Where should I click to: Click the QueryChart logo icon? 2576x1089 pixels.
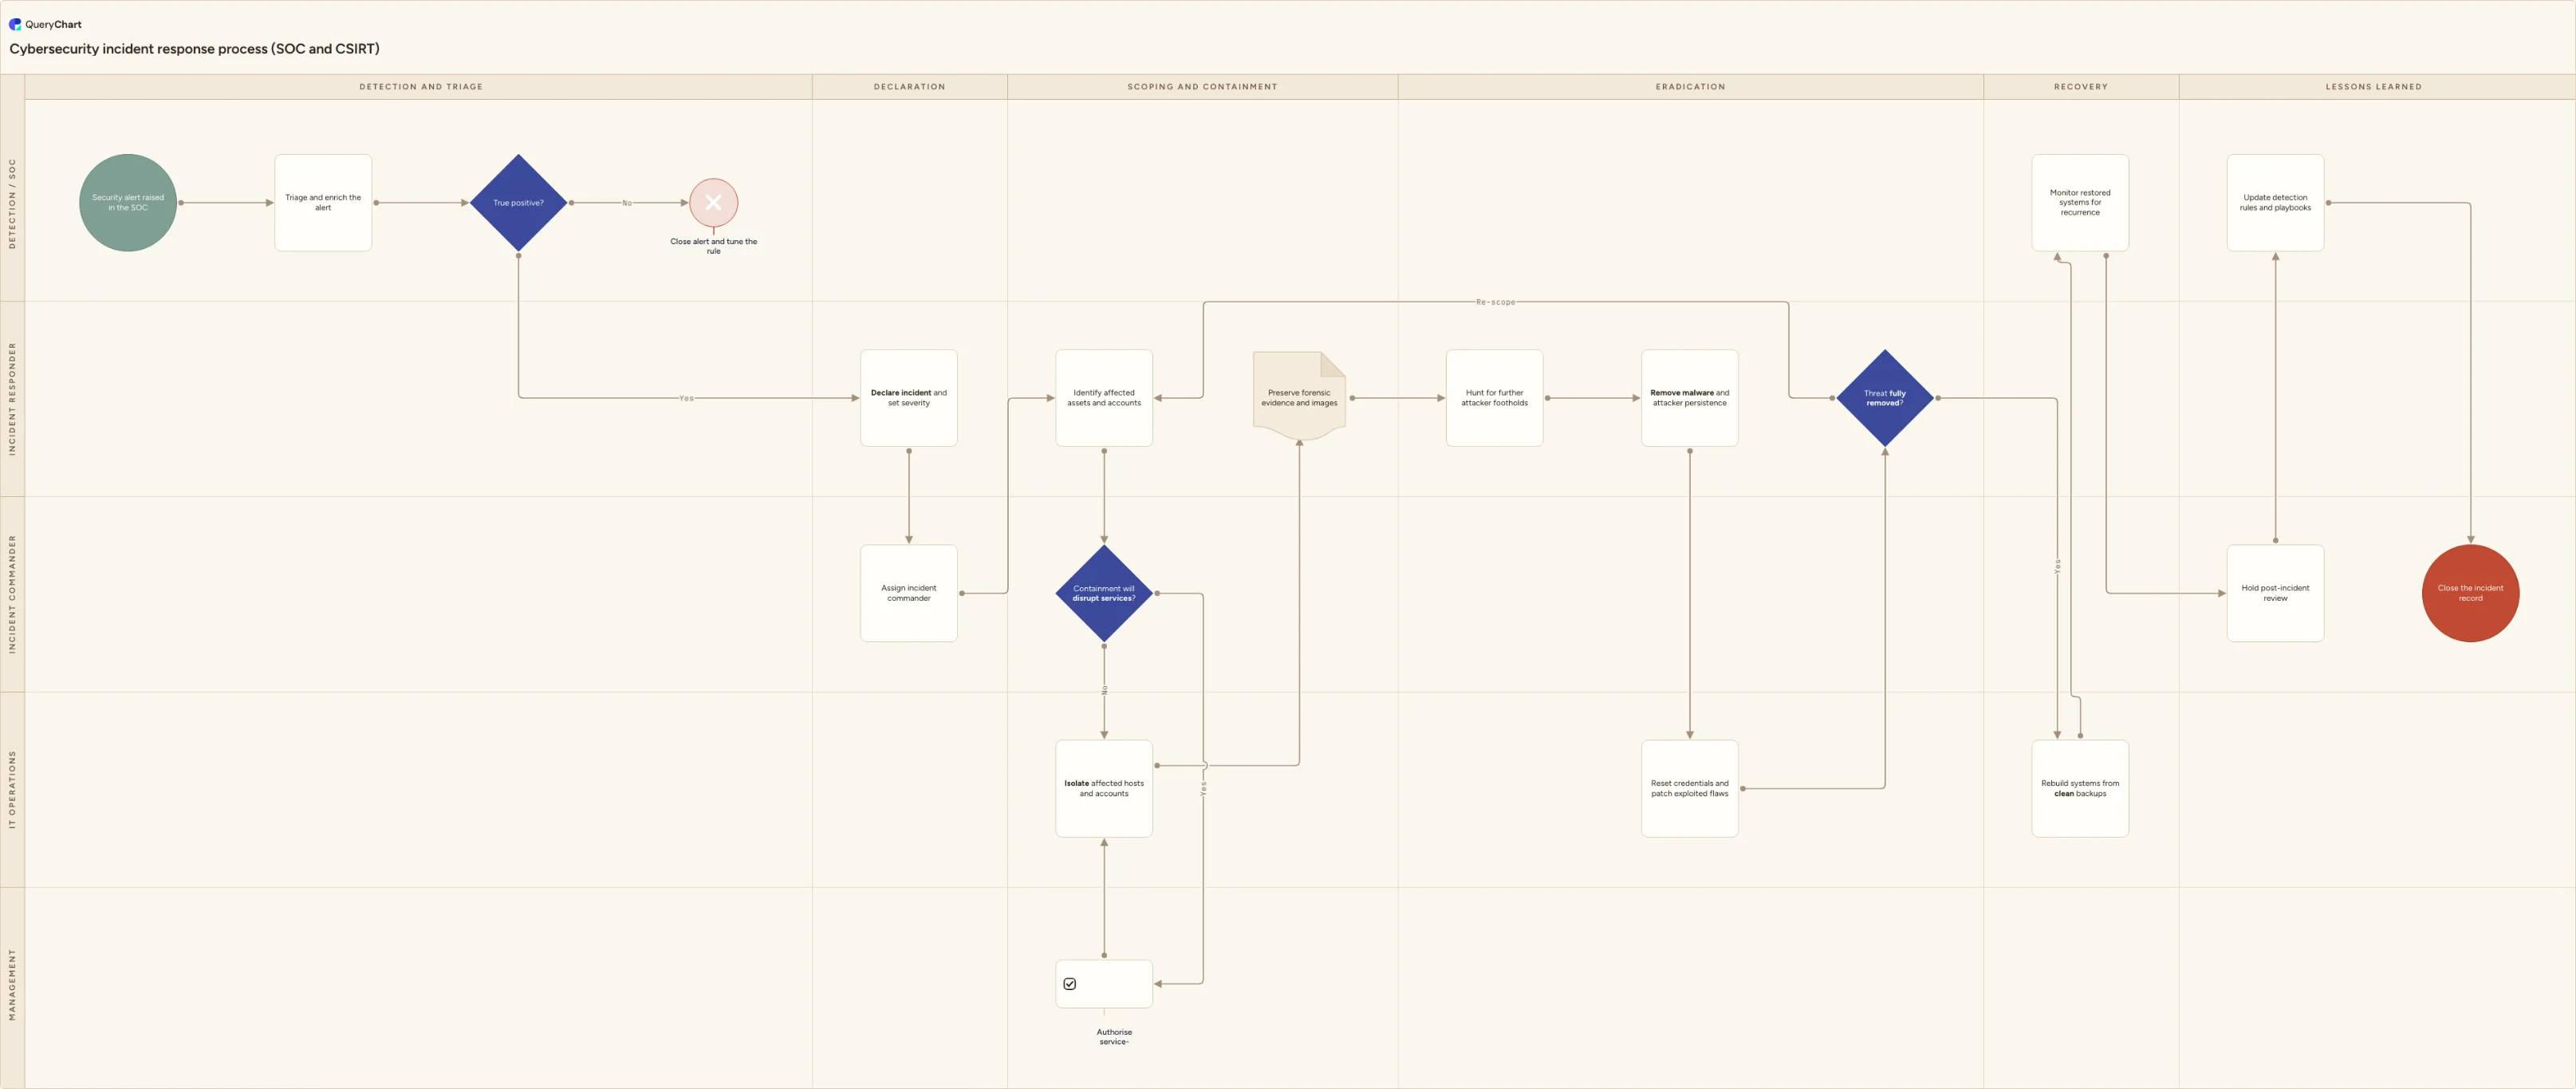[15, 24]
